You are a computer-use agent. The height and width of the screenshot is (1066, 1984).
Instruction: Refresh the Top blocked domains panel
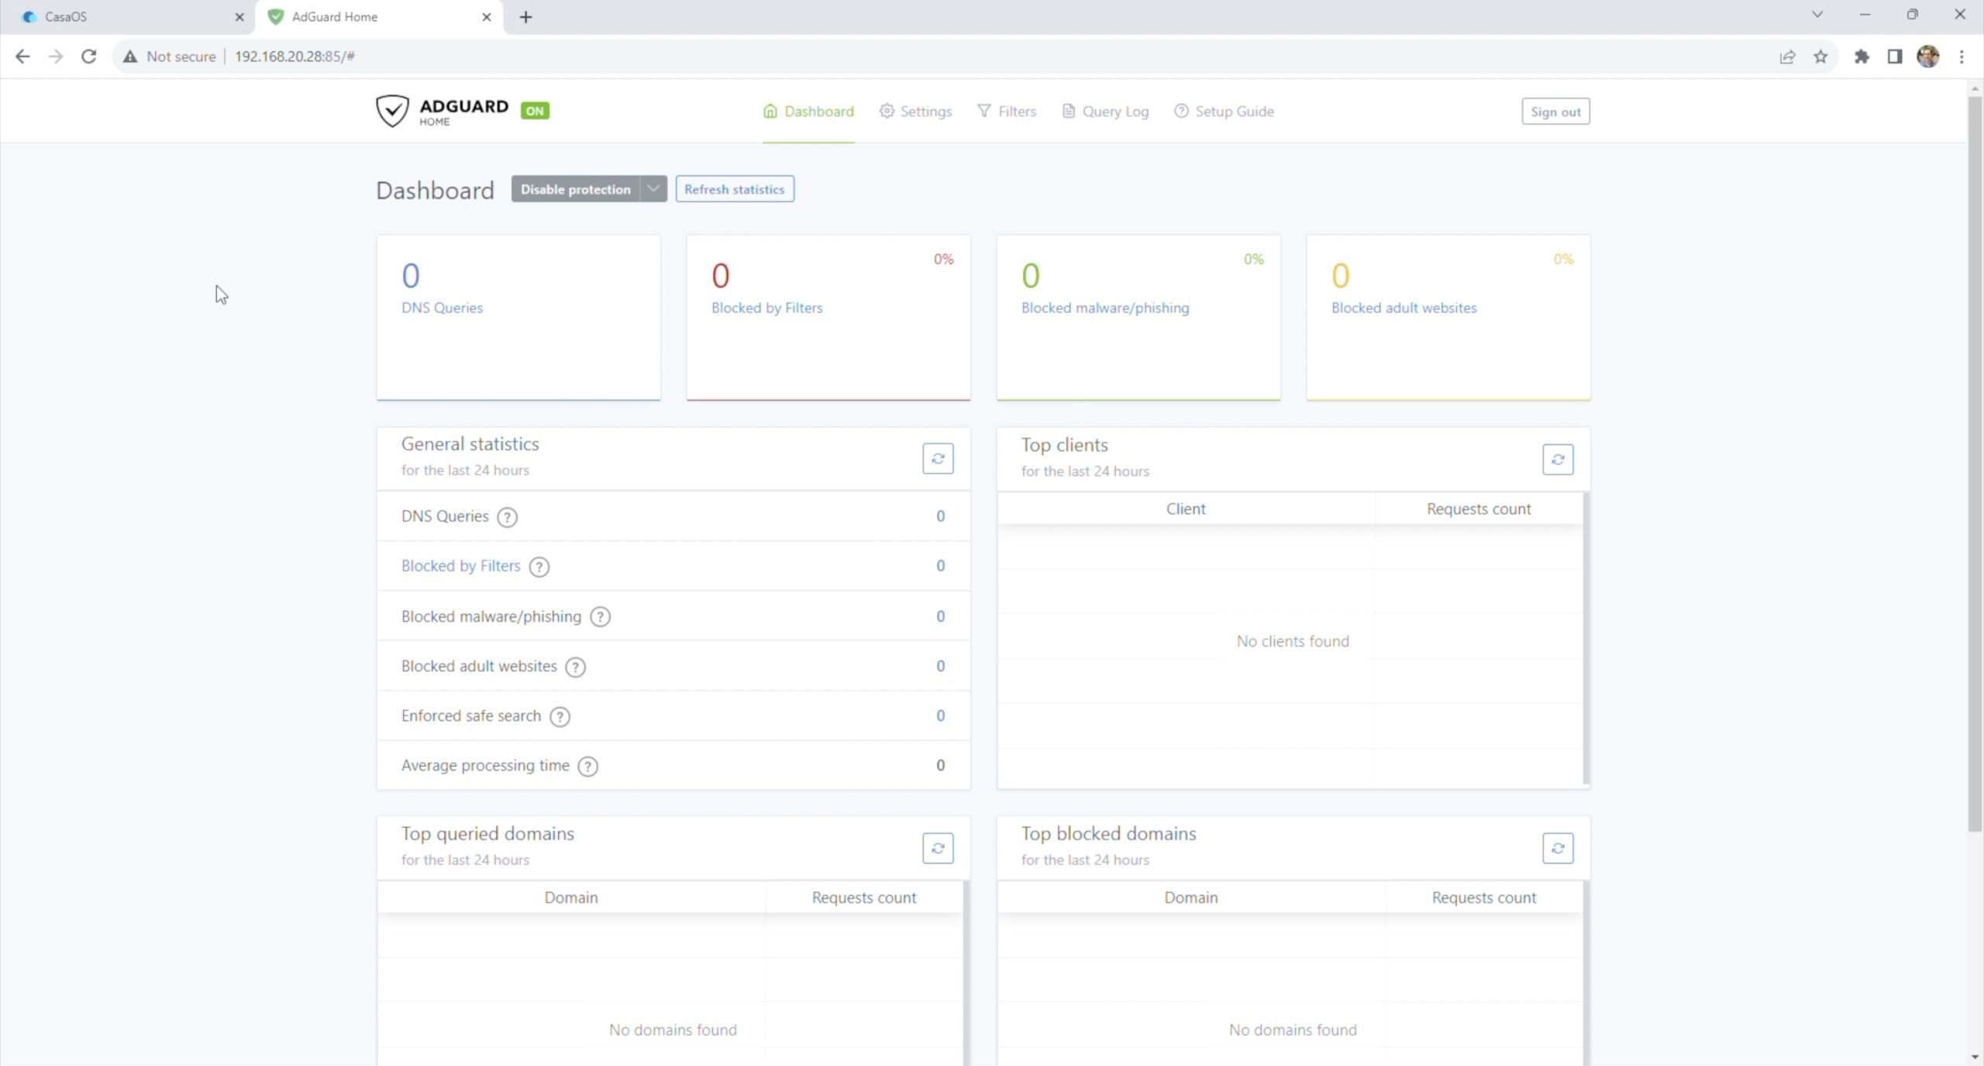[x=1557, y=848]
